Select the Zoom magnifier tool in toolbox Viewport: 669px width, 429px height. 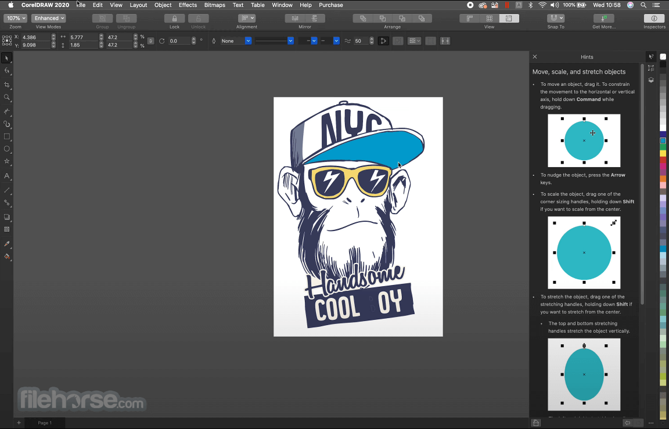tap(7, 97)
